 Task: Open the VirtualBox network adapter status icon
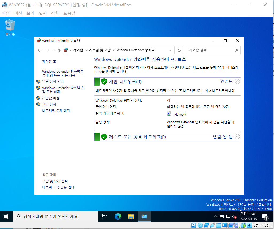coord(206,225)
